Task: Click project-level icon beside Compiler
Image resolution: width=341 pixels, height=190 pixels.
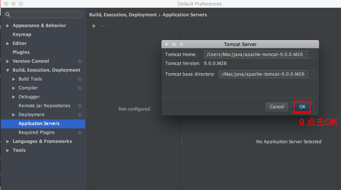Action: pyautogui.click(x=80, y=88)
